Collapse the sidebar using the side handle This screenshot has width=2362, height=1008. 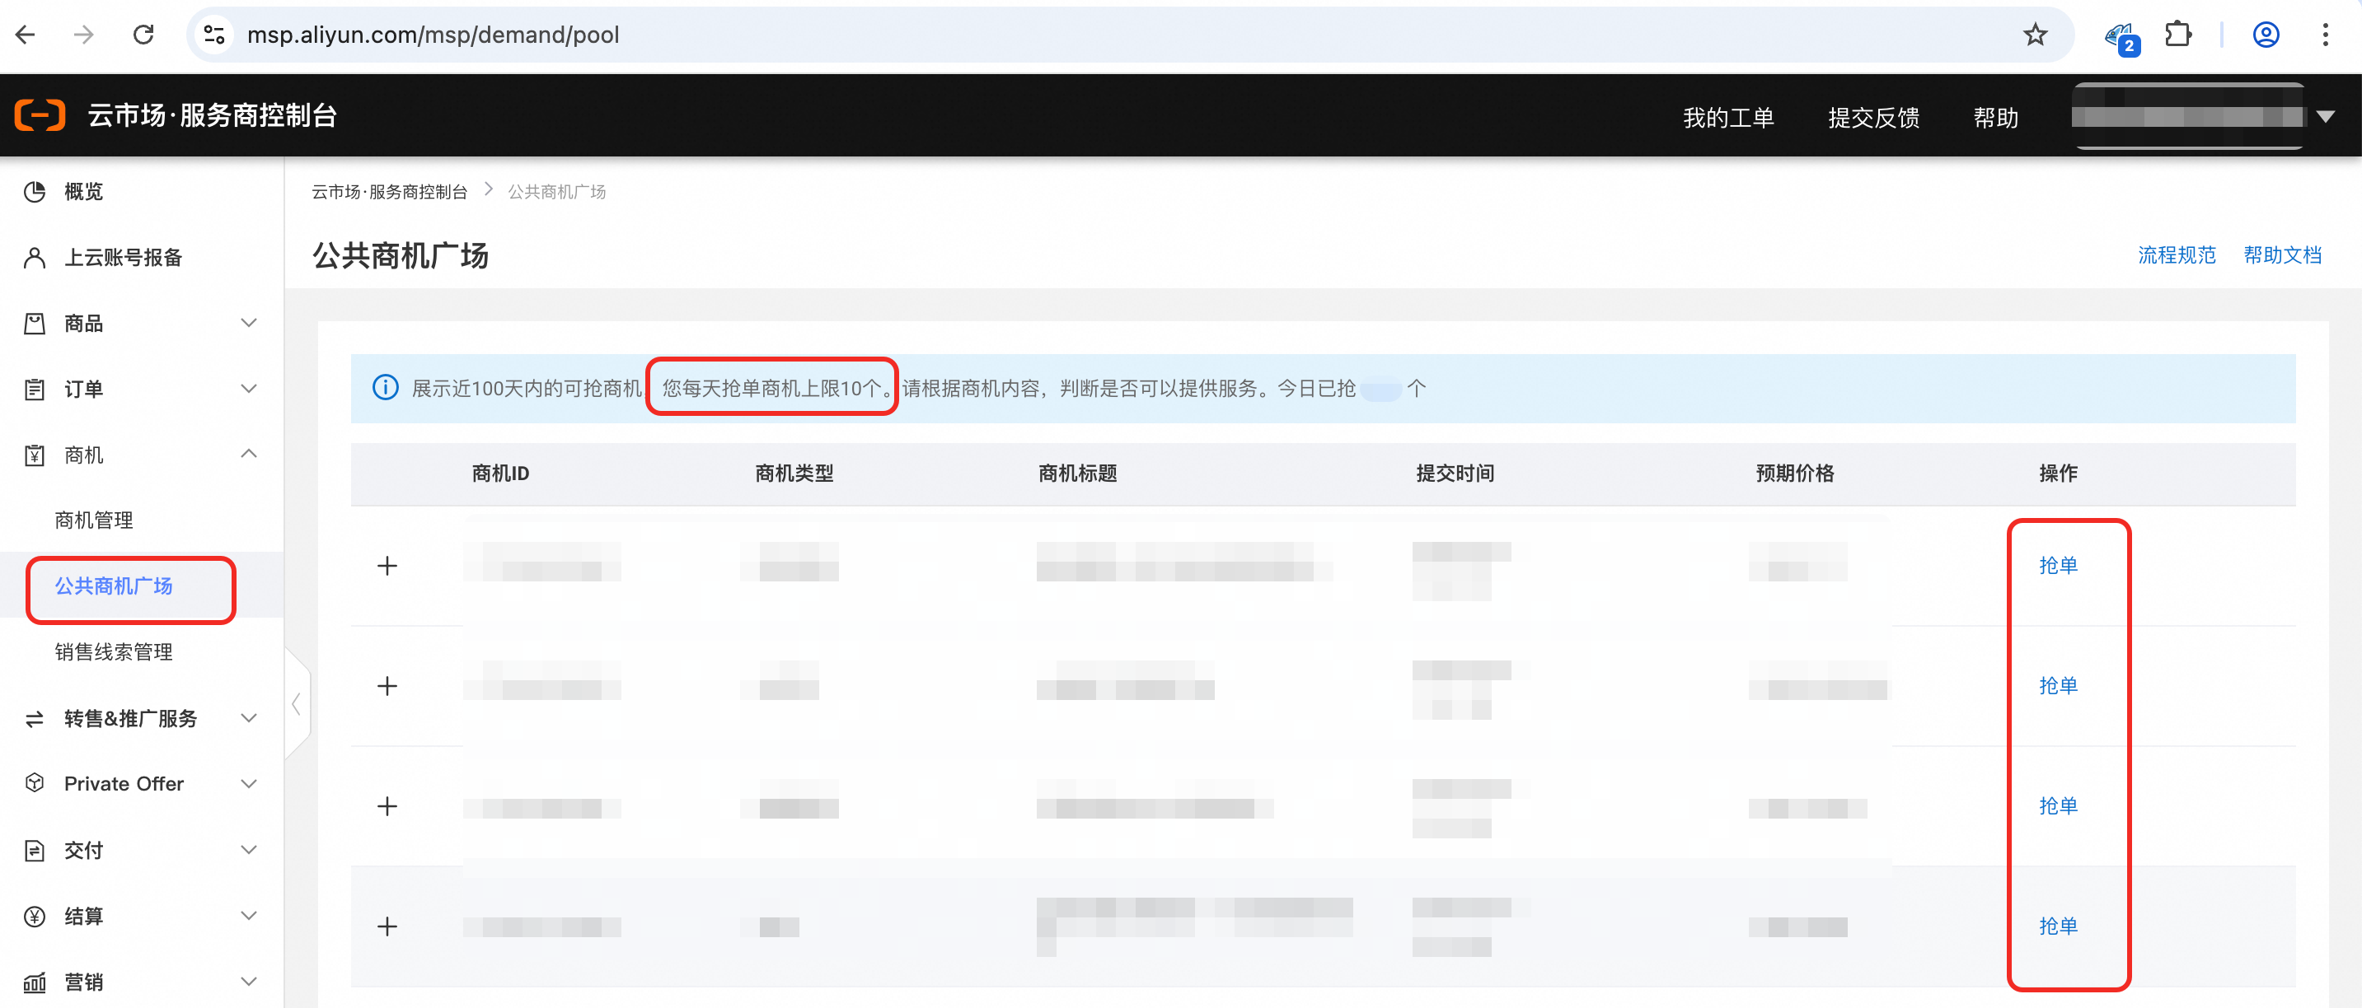(x=296, y=704)
